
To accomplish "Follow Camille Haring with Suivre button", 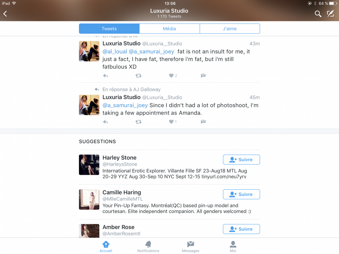I will 241,194.
